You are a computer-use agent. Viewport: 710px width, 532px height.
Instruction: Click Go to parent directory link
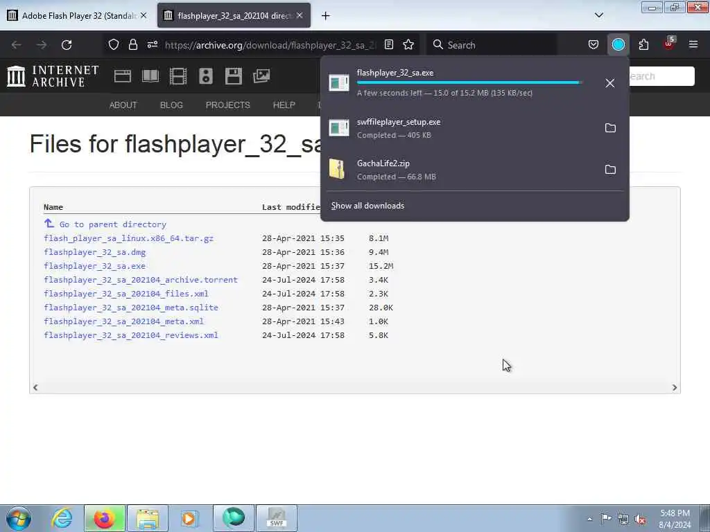[x=113, y=224]
